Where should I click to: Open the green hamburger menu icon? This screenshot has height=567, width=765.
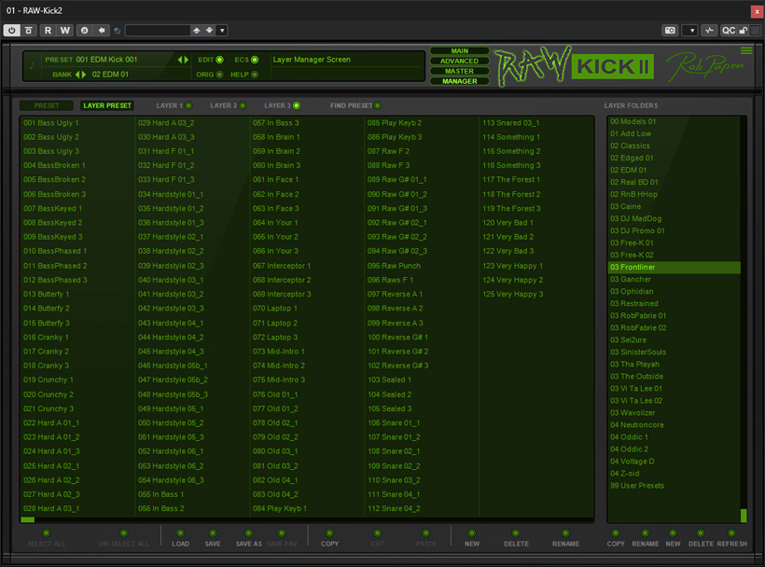tap(746, 50)
